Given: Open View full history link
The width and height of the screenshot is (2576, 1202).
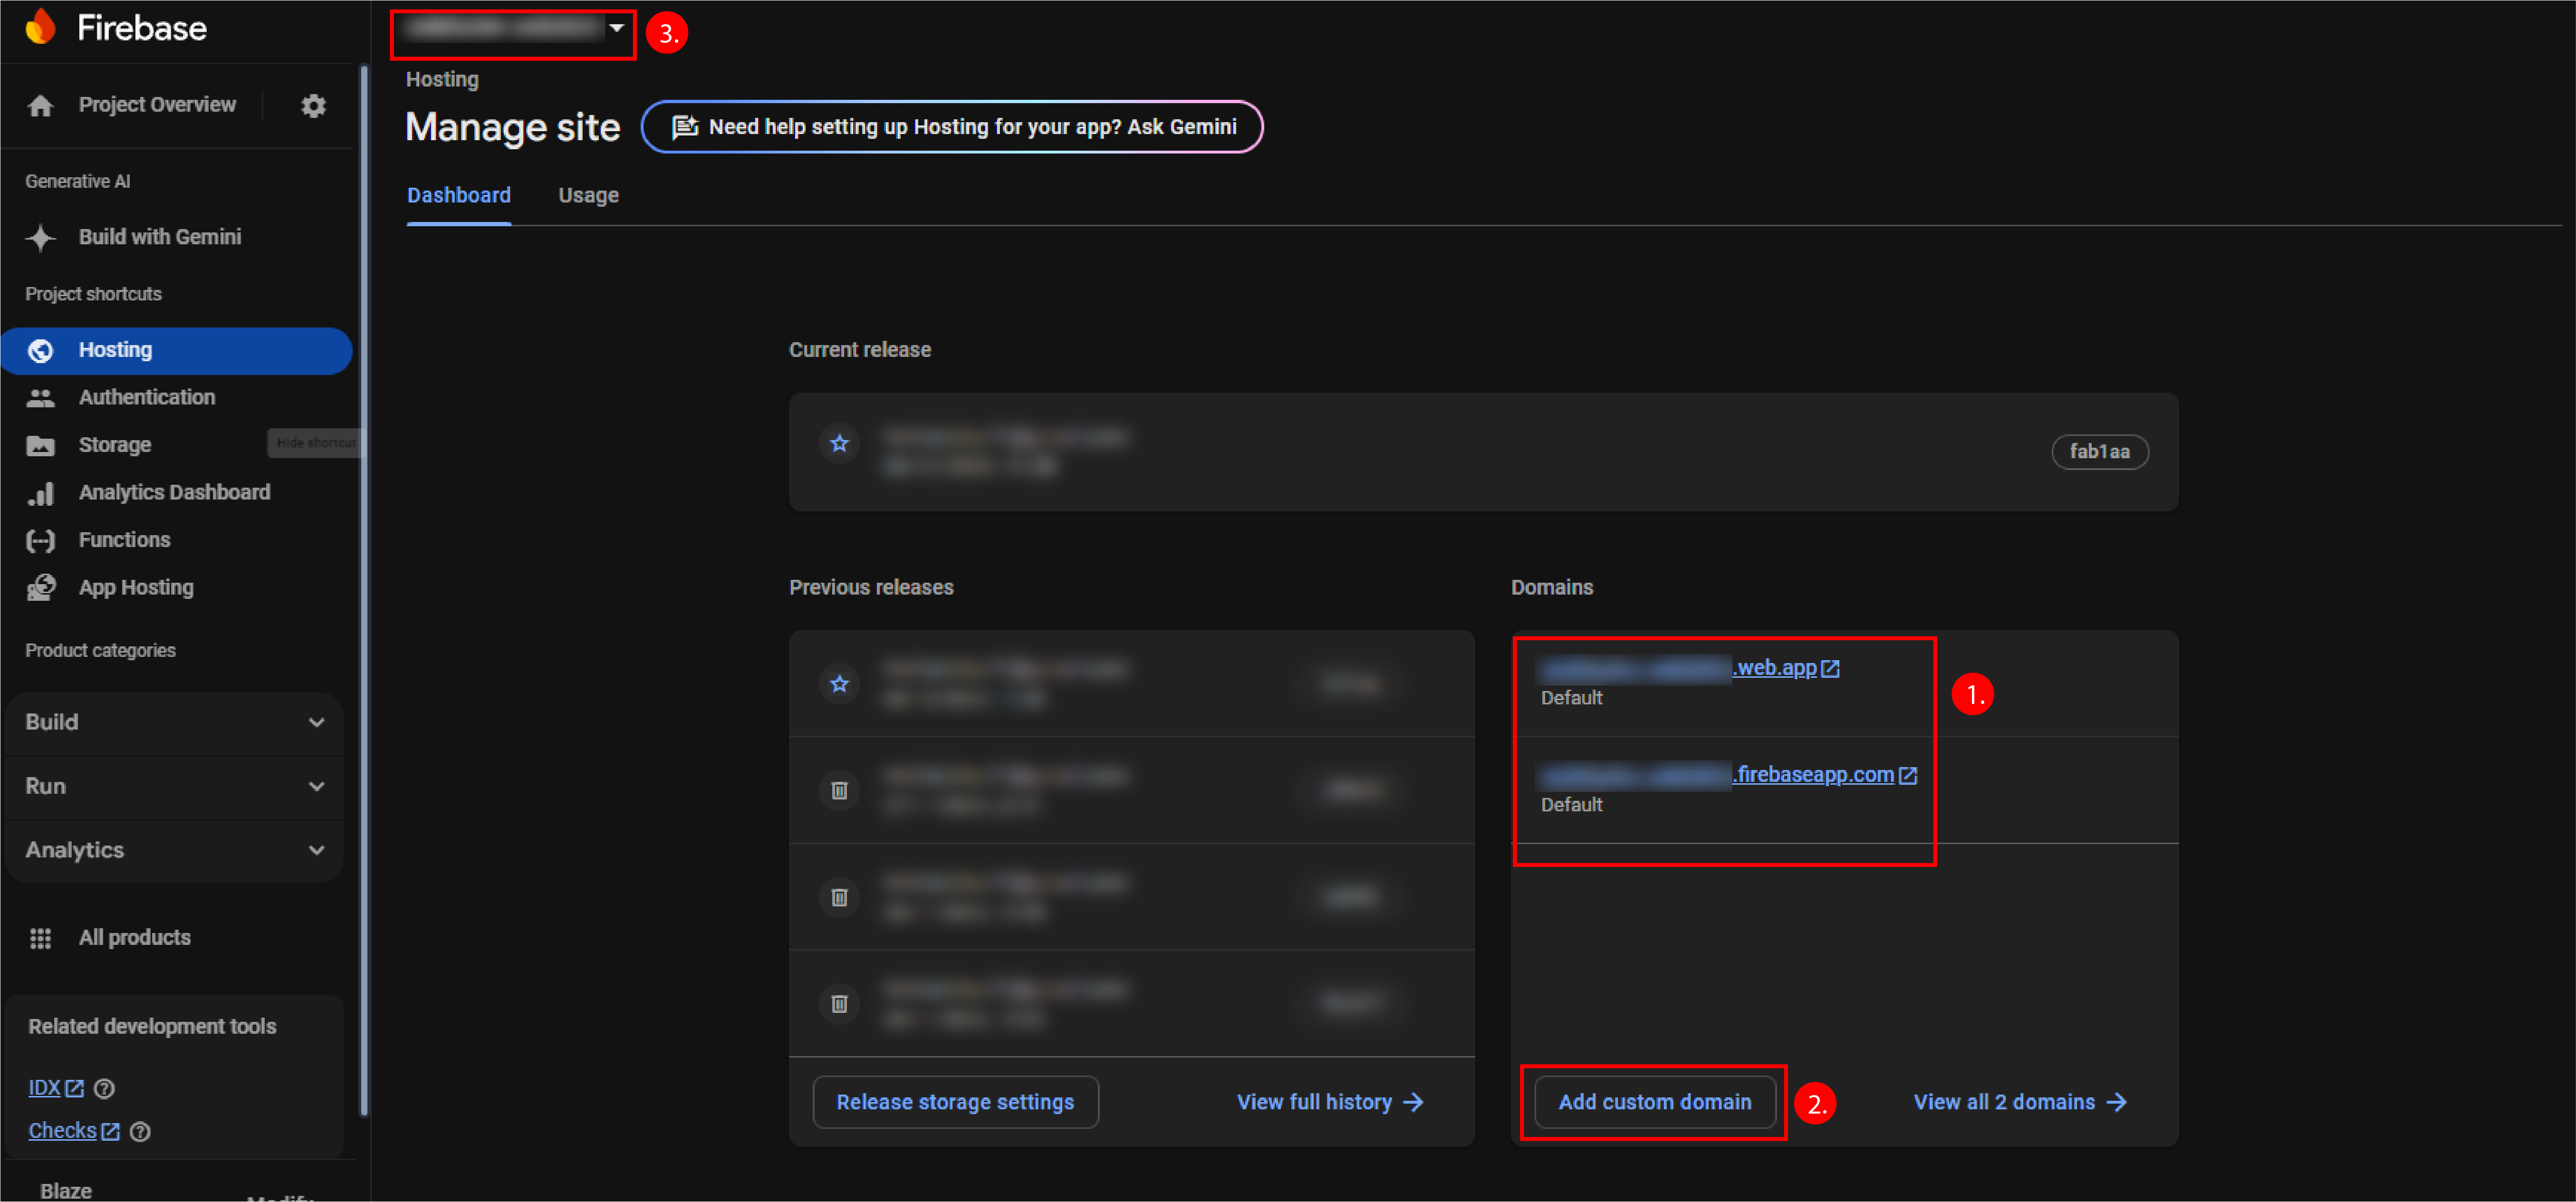Looking at the screenshot, I should click(1330, 1102).
